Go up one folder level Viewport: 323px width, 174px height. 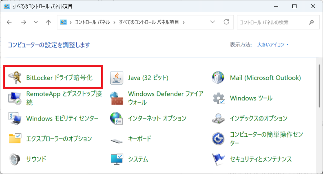[x=49, y=22]
